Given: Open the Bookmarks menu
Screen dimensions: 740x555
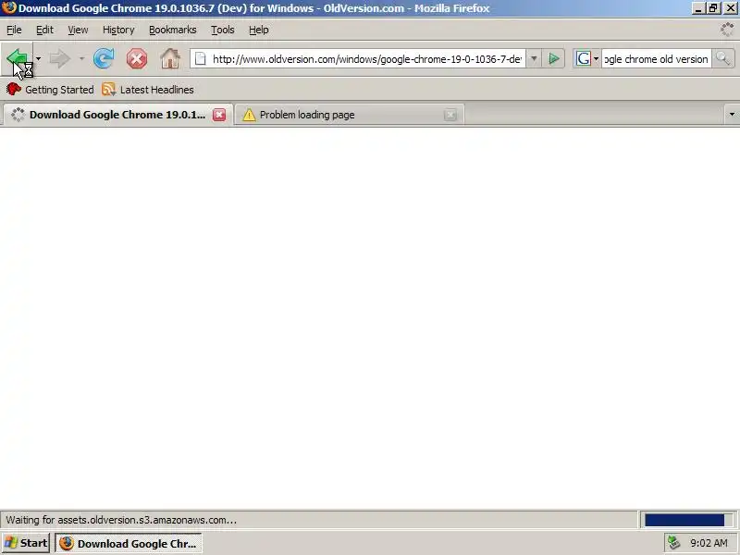Looking at the screenshot, I should 173,30.
